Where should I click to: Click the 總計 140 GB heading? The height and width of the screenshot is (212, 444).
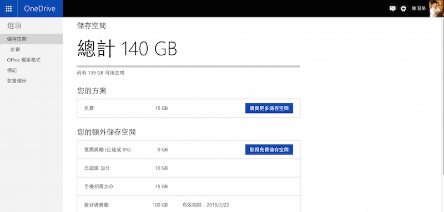tap(127, 48)
